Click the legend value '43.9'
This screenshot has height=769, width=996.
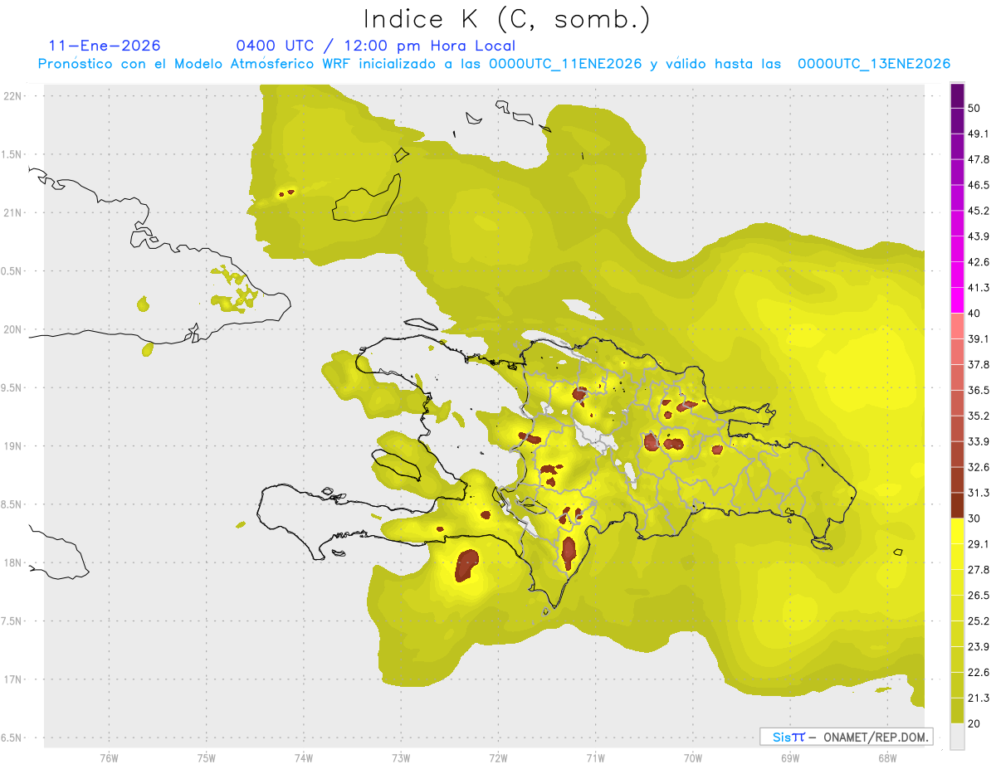pyautogui.click(x=979, y=236)
